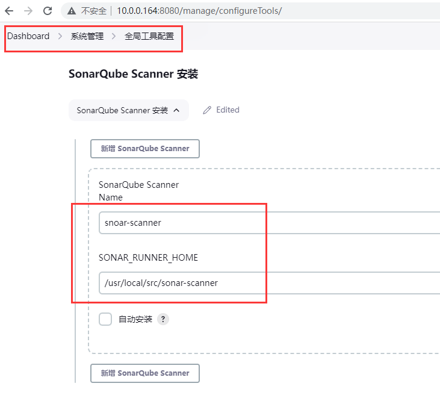
Task: Click the 不安全 security label
Action: pyautogui.click(x=94, y=11)
